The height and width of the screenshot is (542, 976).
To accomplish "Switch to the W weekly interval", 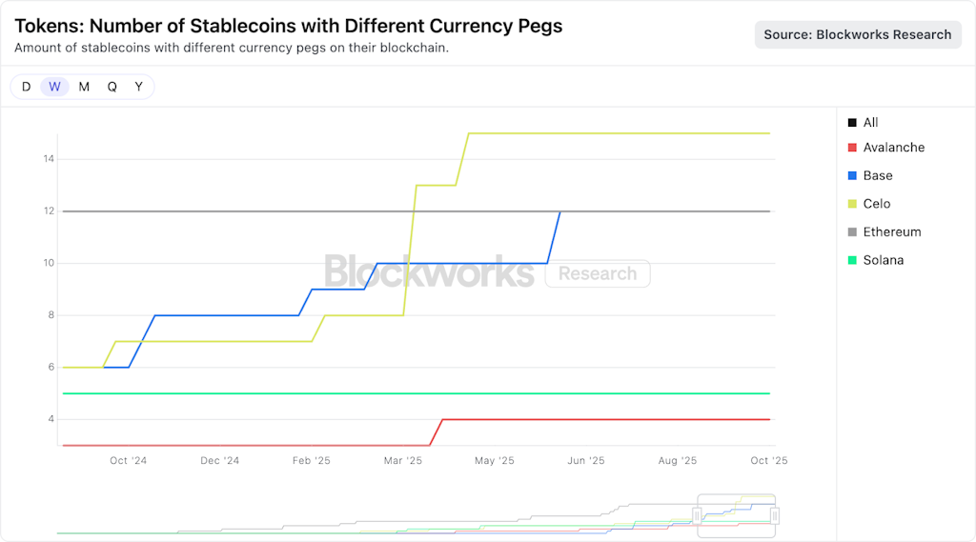I will 54,87.
